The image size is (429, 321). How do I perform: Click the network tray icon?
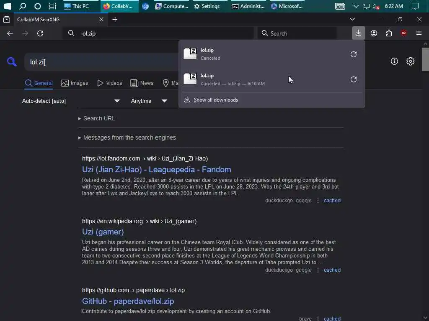366,6
